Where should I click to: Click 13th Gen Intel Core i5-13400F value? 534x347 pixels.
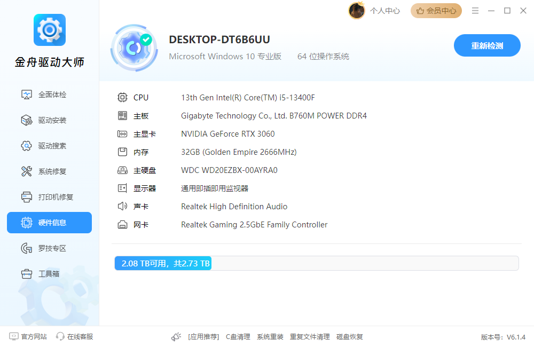[248, 98]
